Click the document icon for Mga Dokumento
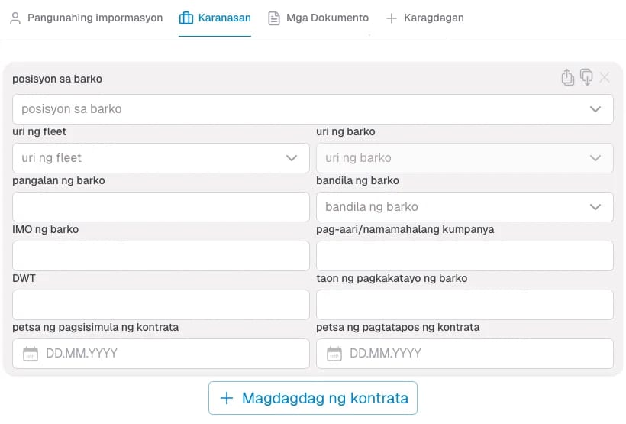 point(274,18)
